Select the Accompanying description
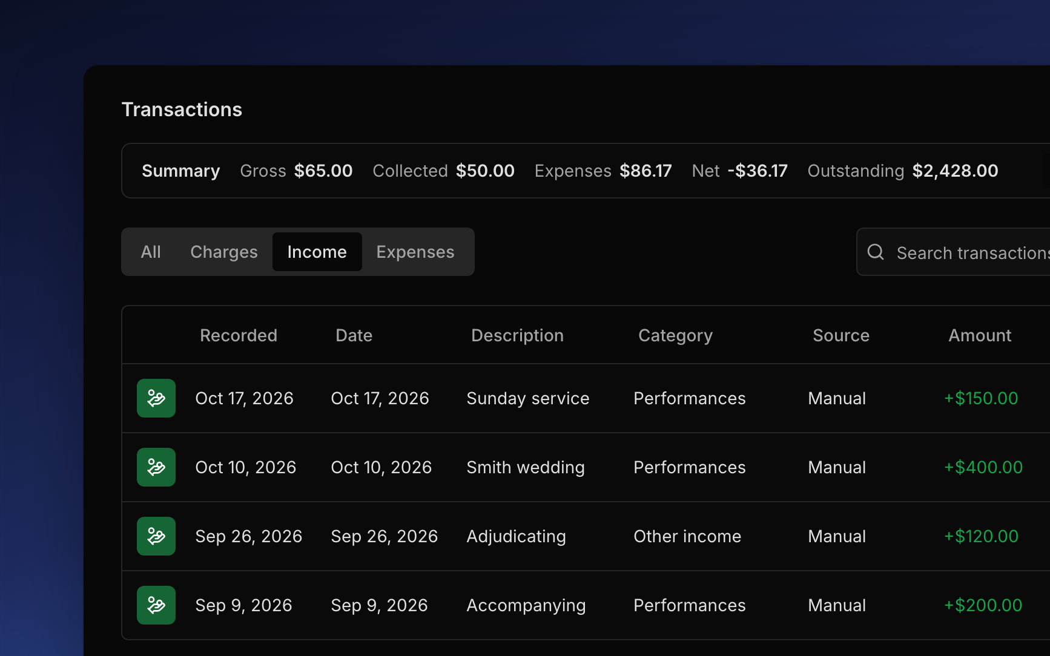This screenshot has width=1050, height=656. (x=526, y=605)
